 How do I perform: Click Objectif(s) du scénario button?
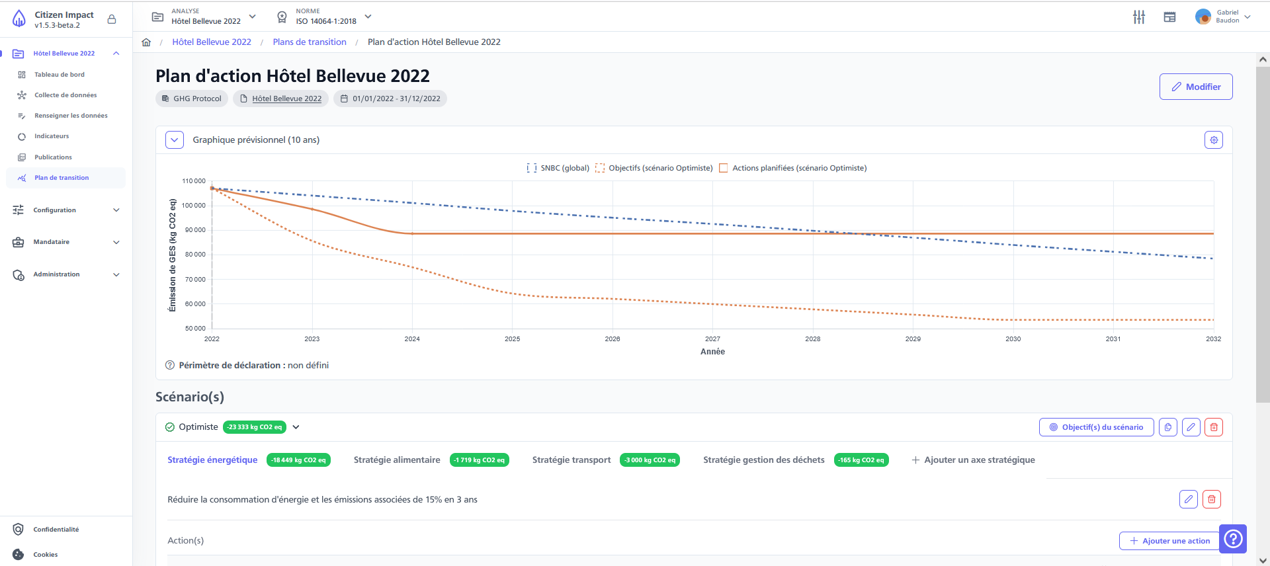(1097, 427)
